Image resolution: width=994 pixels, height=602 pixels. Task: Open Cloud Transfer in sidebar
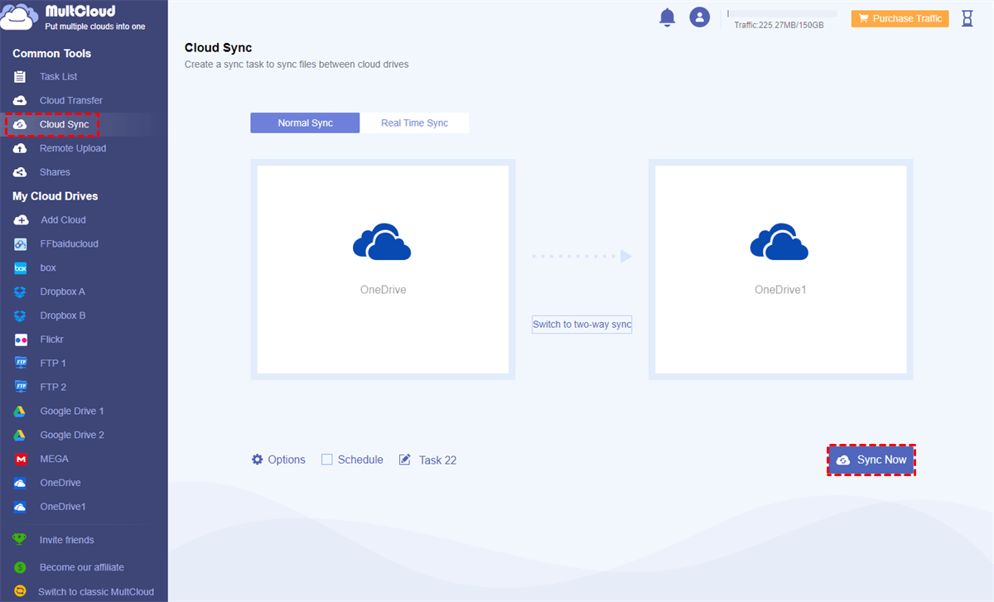pyautogui.click(x=71, y=100)
